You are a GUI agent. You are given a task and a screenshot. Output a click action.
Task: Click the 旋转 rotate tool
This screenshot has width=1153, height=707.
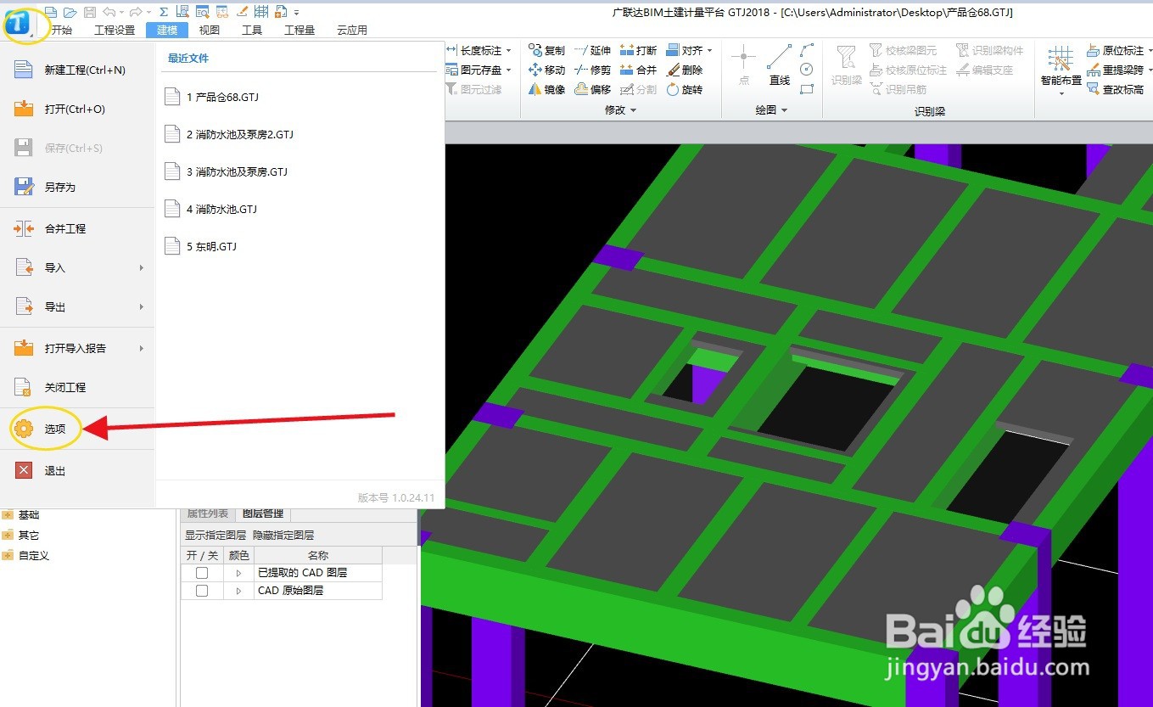click(685, 89)
